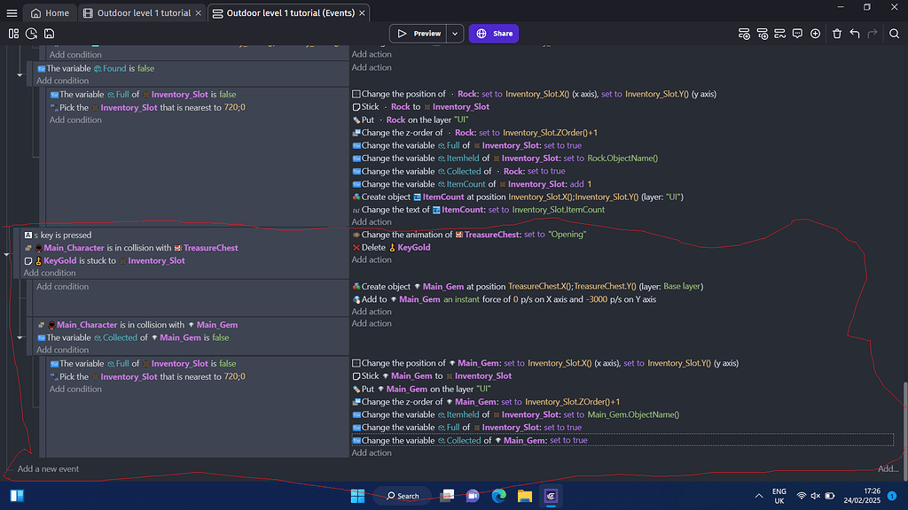This screenshot has width=908, height=510.
Task: Click the Windows taskbar Search box
Action: pyautogui.click(x=403, y=496)
